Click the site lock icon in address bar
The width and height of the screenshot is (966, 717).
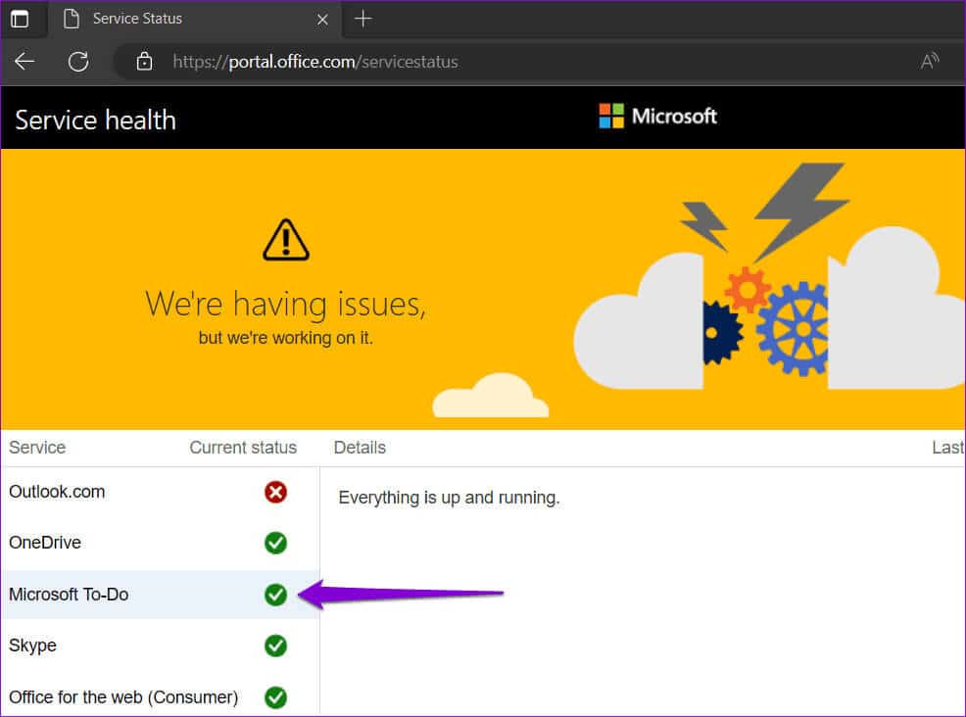tap(144, 62)
